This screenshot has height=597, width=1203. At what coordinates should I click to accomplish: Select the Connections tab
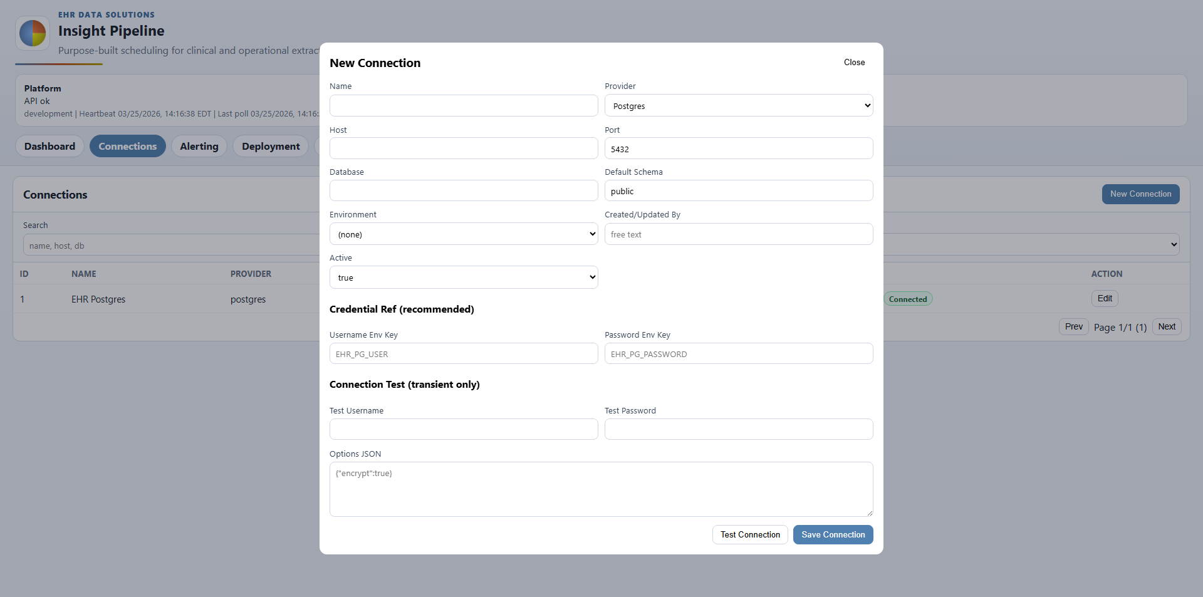click(x=128, y=146)
